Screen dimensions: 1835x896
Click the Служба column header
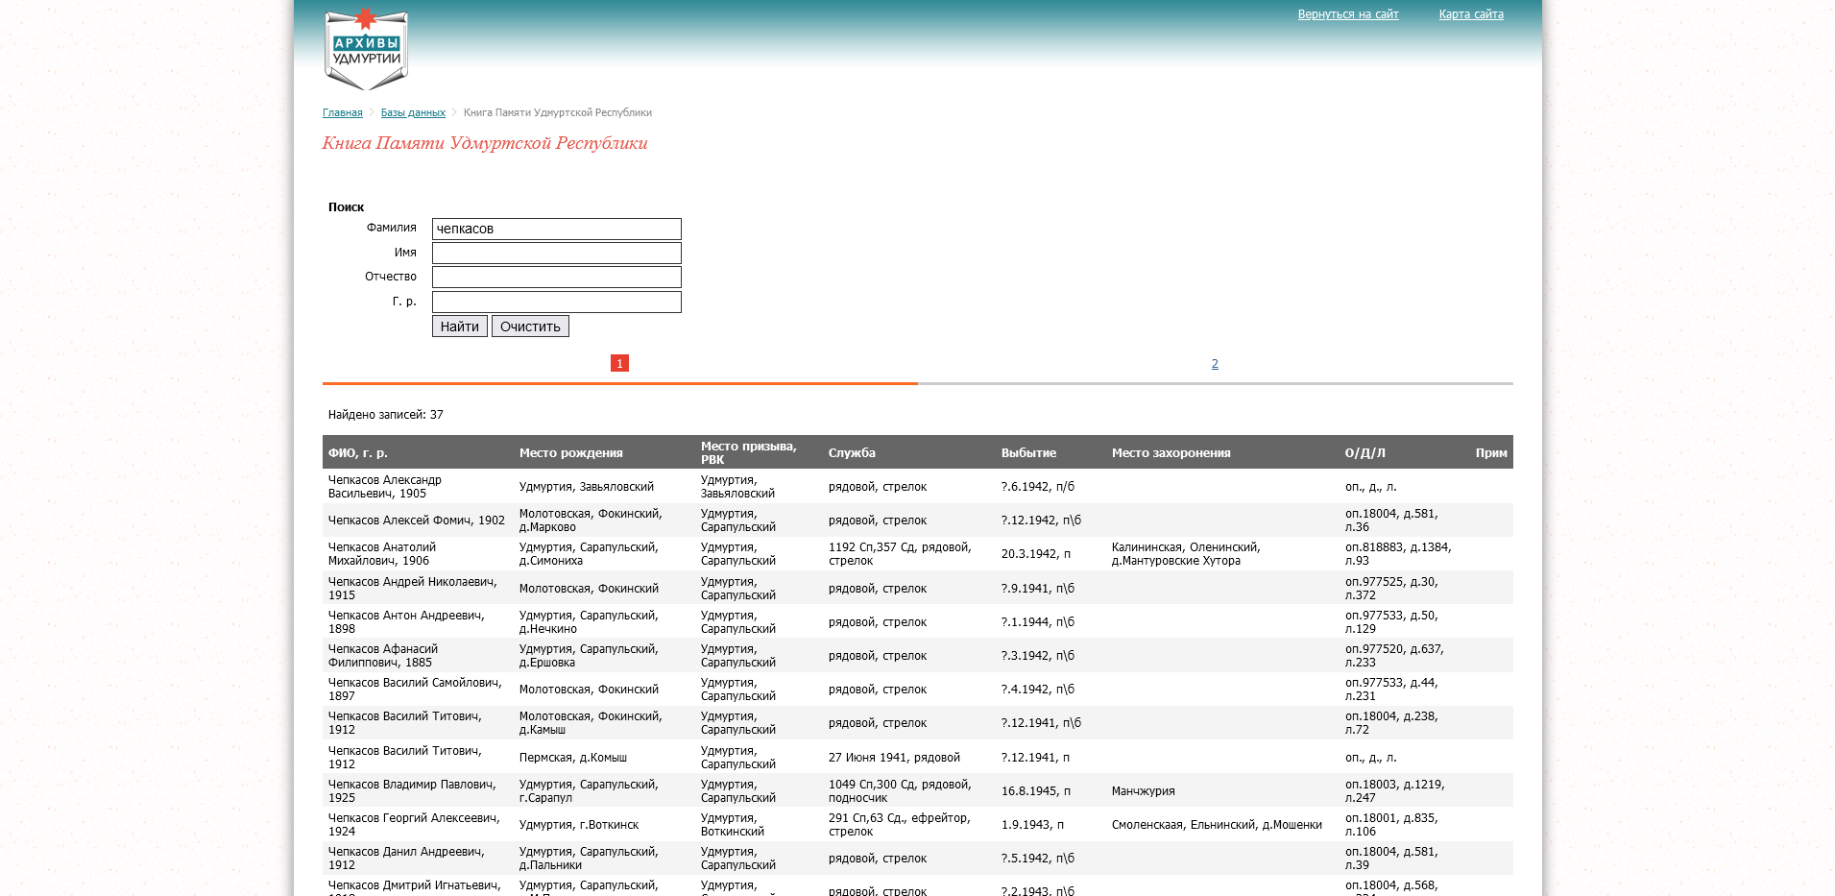(852, 453)
